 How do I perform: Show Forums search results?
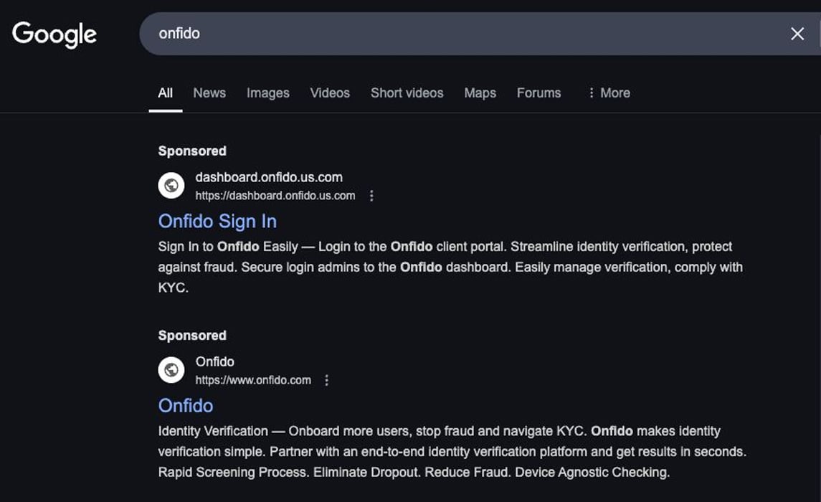tap(538, 93)
